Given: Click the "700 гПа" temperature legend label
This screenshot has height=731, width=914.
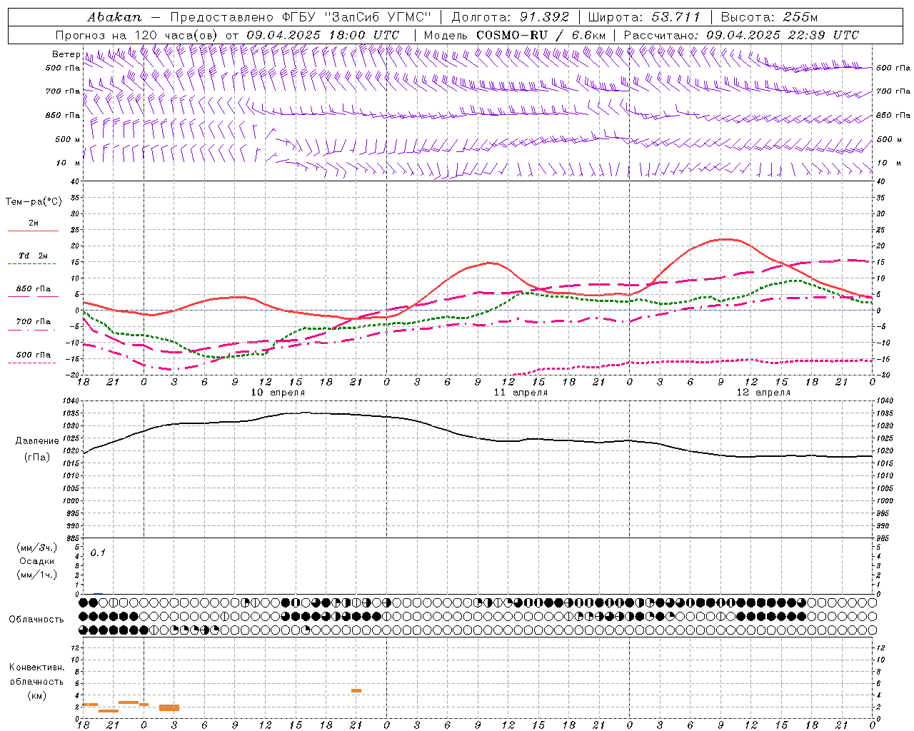Looking at the screenshot, I should [x=34, y=322].
